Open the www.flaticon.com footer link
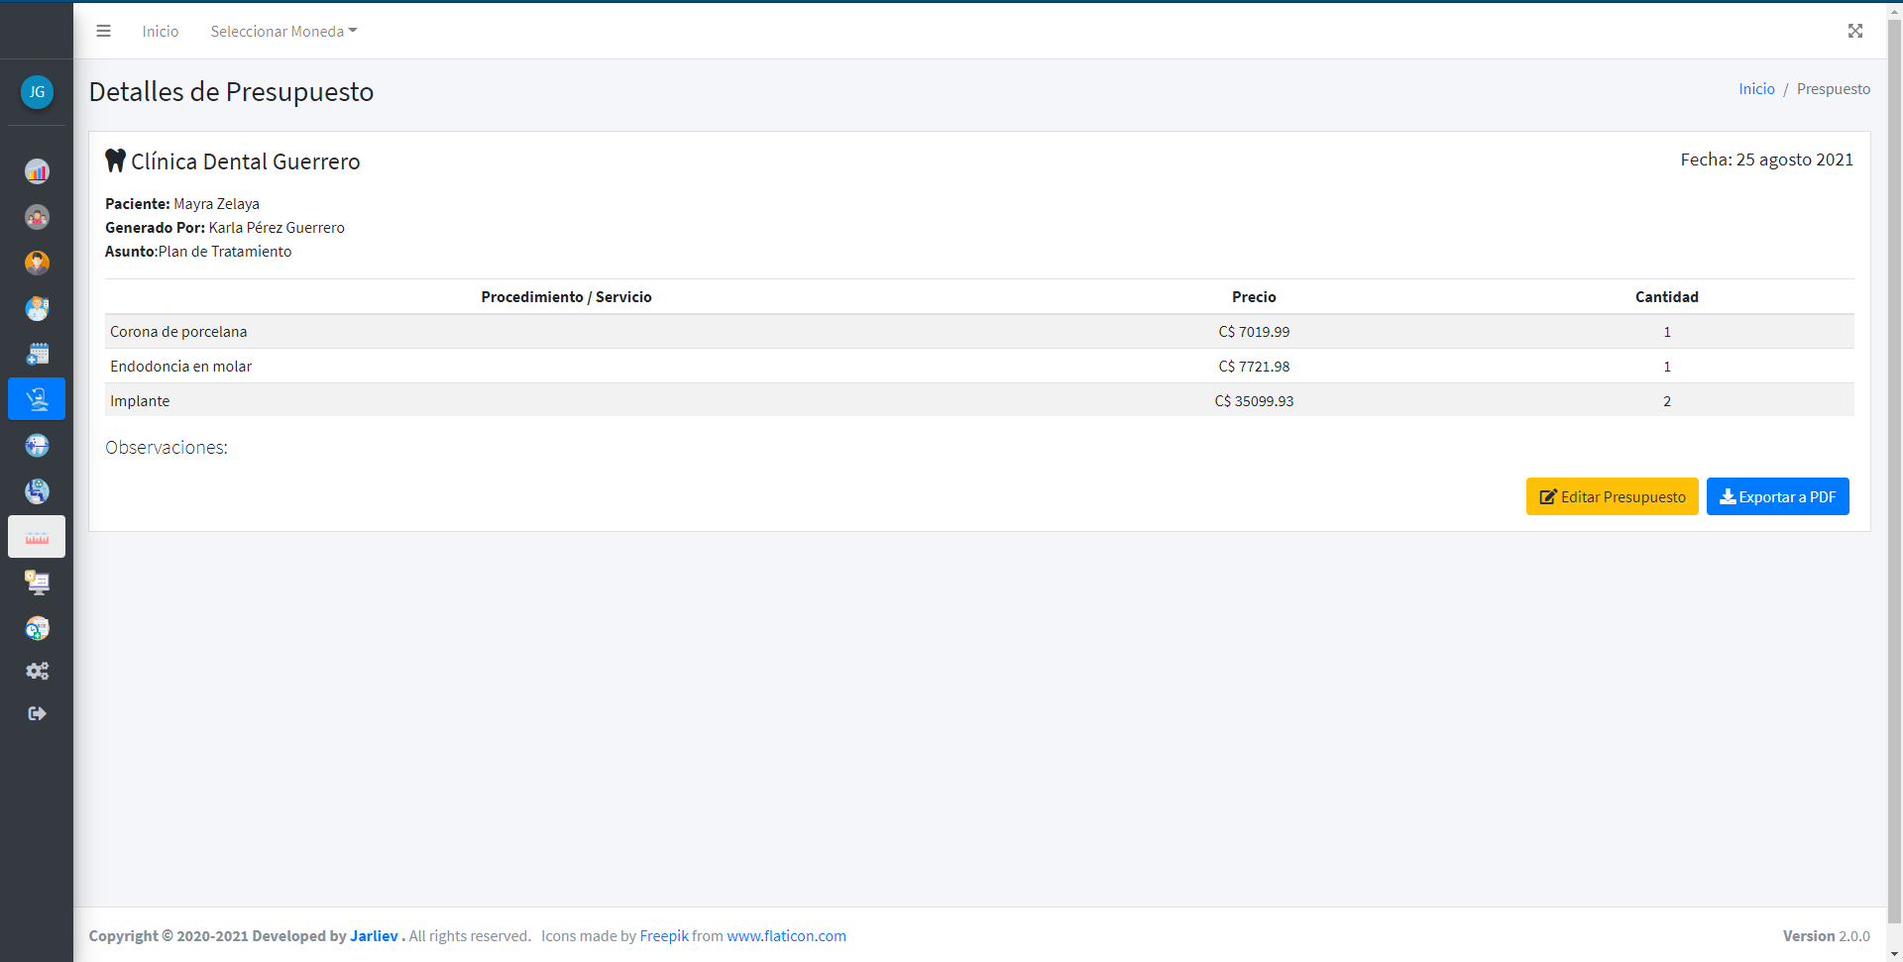Screen dimensions: 1903x962 (786, 935)
